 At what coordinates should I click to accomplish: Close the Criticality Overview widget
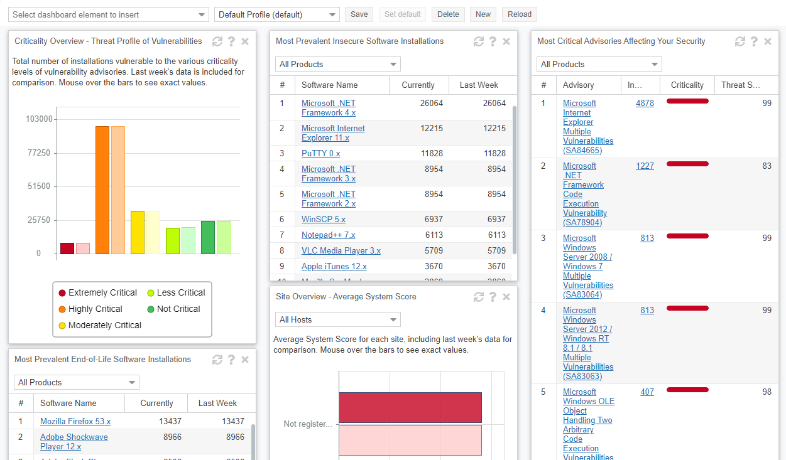pos(245,41)
